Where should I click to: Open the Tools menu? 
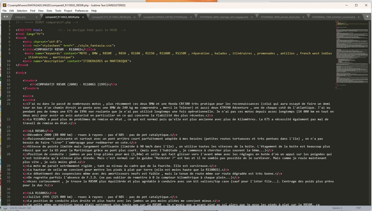[58, 11]
